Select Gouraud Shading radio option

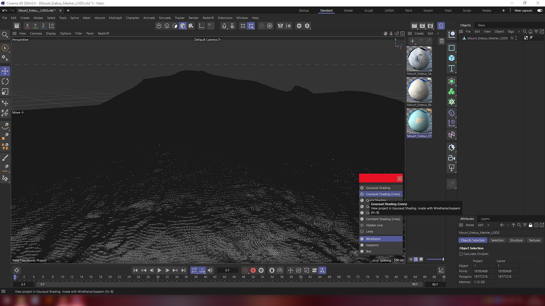(381, 188)
